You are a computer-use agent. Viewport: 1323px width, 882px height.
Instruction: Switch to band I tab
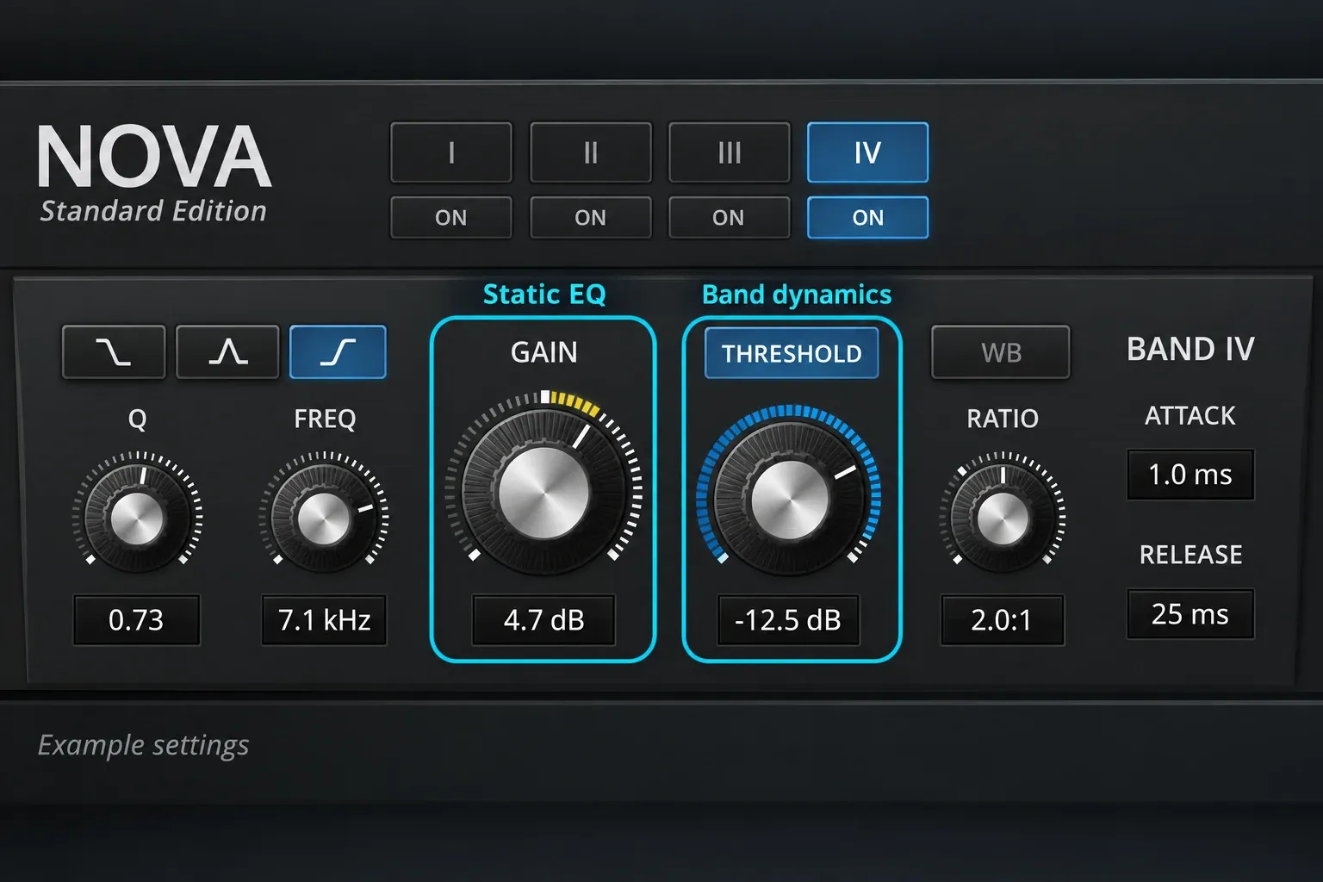451,152
